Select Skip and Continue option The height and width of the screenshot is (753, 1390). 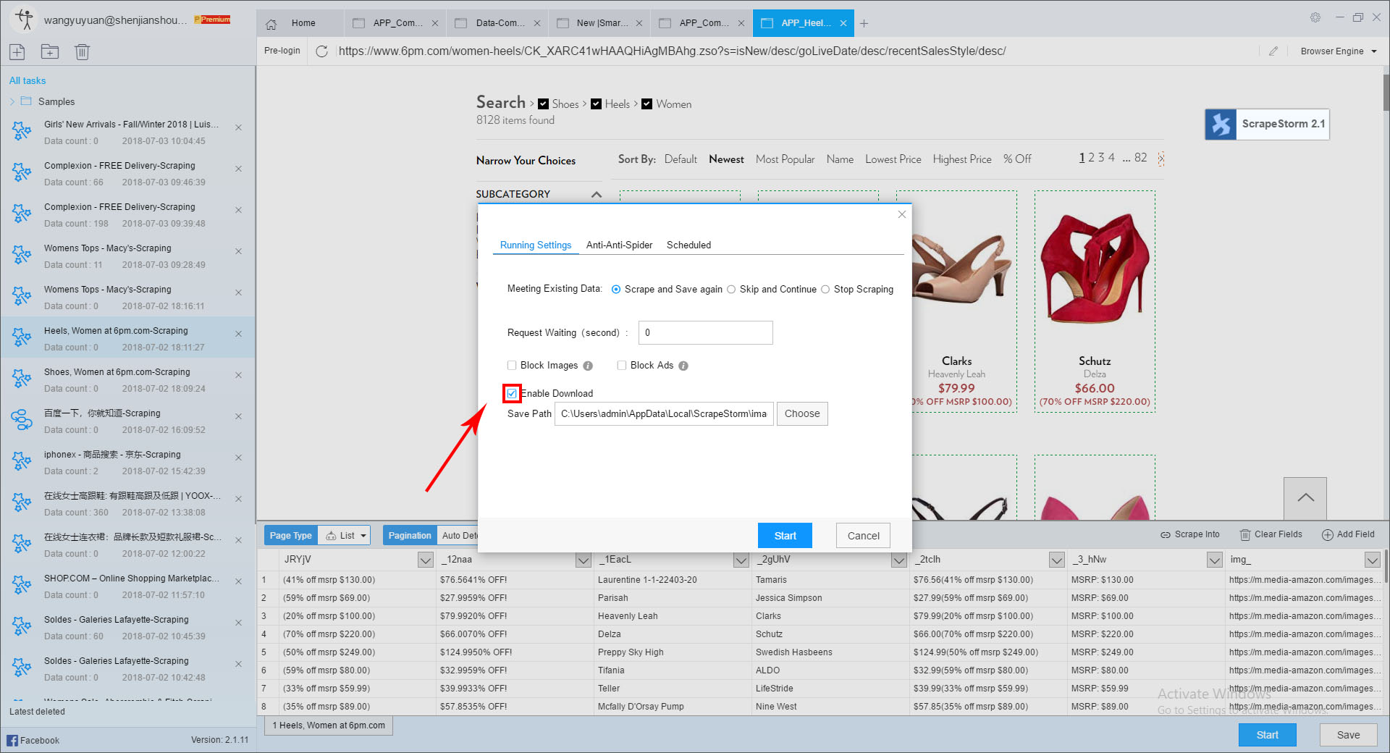[731, 290]
